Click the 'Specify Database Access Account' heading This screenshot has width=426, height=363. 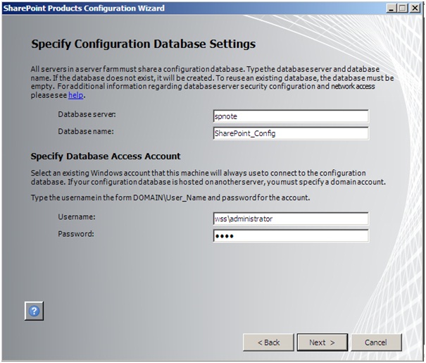(x=106, y=156)
